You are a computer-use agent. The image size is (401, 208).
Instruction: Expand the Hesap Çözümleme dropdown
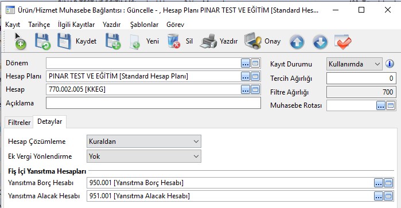[x=144, y=142]
